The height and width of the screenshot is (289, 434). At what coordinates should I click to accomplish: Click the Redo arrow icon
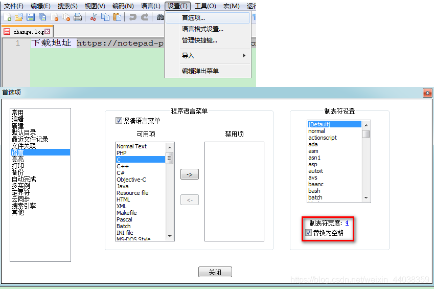[145, 17]
